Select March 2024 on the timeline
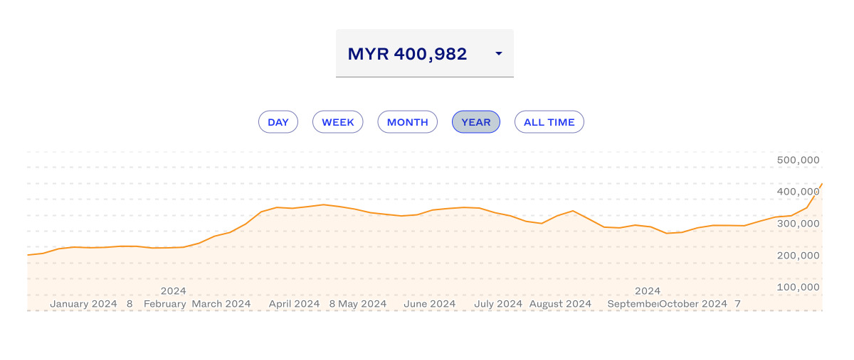Image resolution: width=854 pixels, height=360 pixels. coord(221,304)
